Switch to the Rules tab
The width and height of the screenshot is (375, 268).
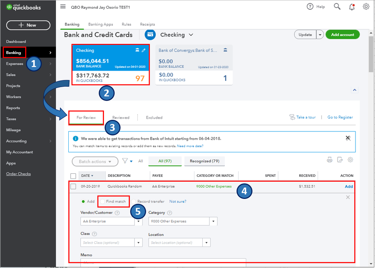click(x=126, y=24)
